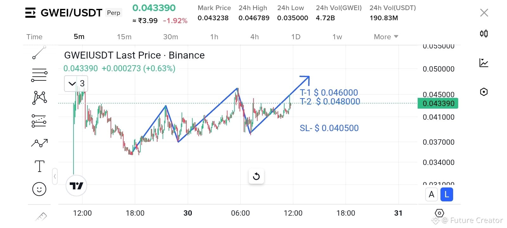The height and width of the screenshot is (228, 507).
Task: Select the arrow path drawing tool
Action: pyautogui.click(x=39, y=143)
